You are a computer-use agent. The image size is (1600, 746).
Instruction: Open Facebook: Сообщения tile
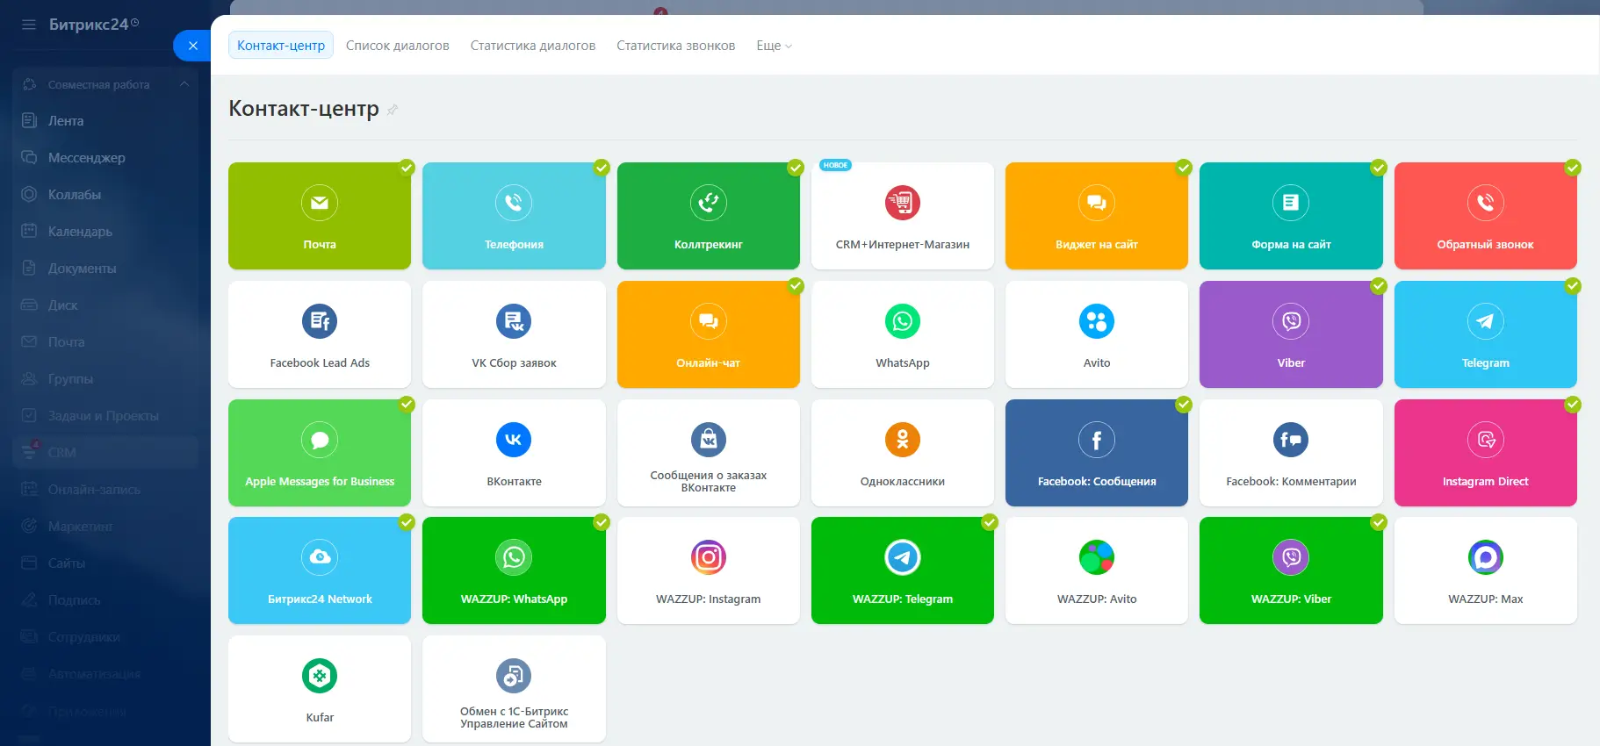coord(1097,453)
